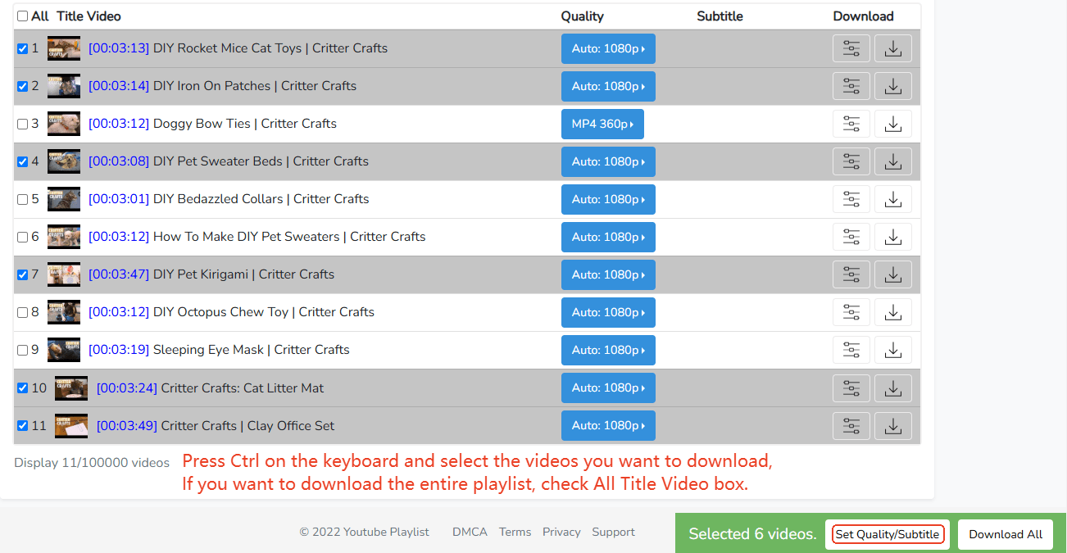This screenshot has height=553, width=1067.
Task: Click download icon for Doggy Bow Ties video
Action: 893,124
